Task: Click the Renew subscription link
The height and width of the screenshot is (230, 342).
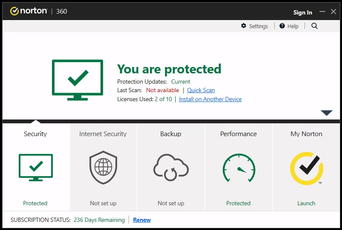Action: click(142, 220)
